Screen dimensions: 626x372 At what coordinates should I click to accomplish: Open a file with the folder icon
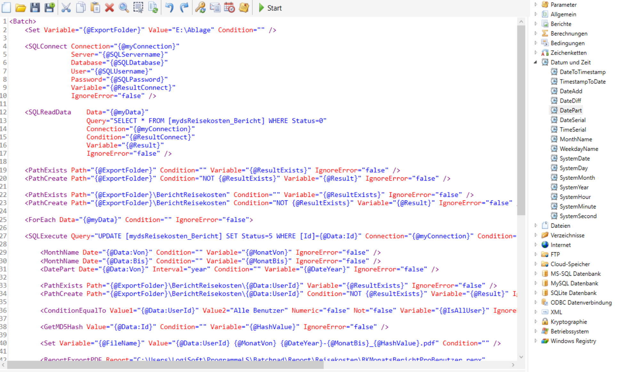tap(20, 7)
